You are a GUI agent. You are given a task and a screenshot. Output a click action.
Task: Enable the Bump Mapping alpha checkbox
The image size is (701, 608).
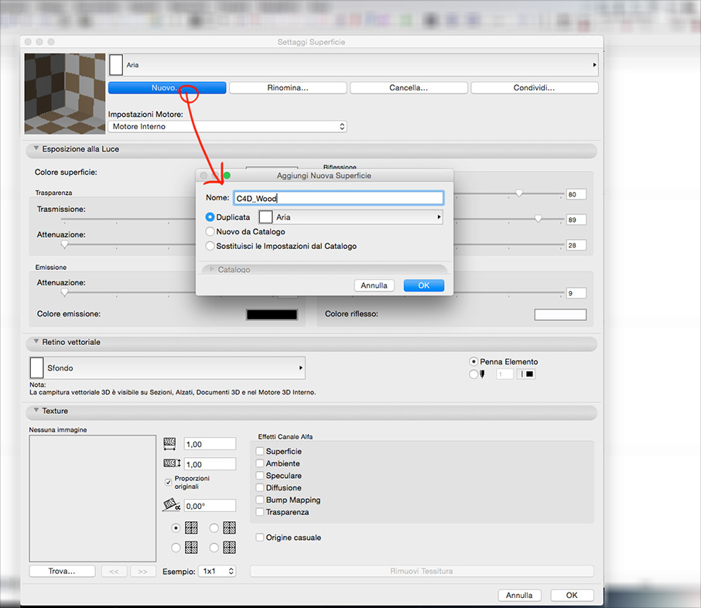[x=260, y=500]
